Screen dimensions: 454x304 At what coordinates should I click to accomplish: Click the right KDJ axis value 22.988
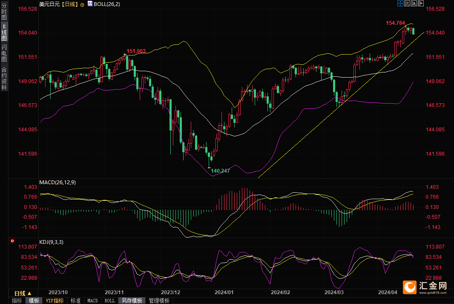tap(434, 278)
